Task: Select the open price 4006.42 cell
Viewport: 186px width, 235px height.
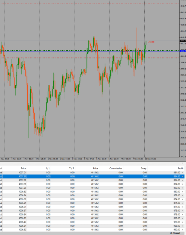Action: (22, 222)
